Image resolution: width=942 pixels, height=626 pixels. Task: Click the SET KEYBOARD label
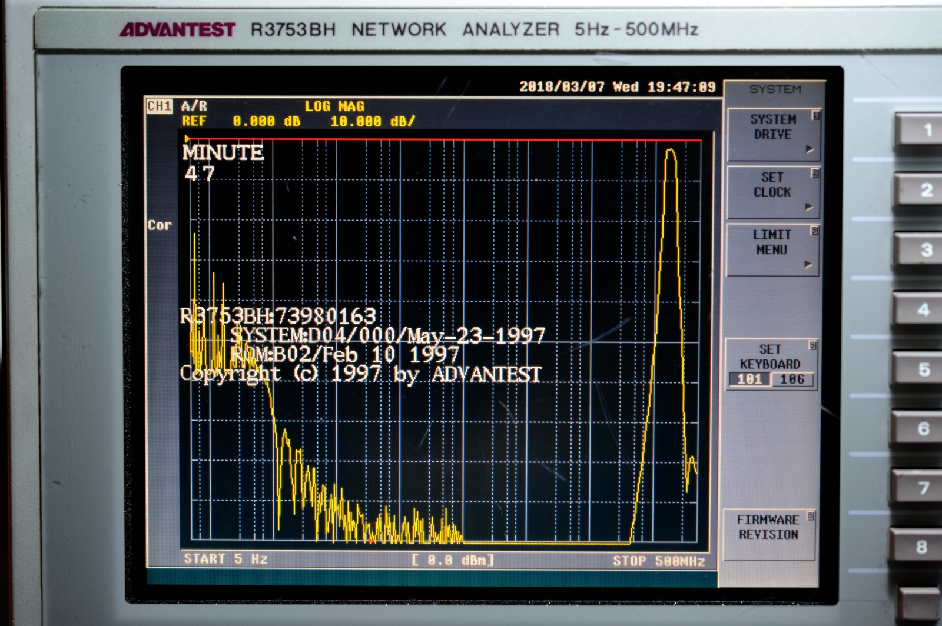(769, 357)
